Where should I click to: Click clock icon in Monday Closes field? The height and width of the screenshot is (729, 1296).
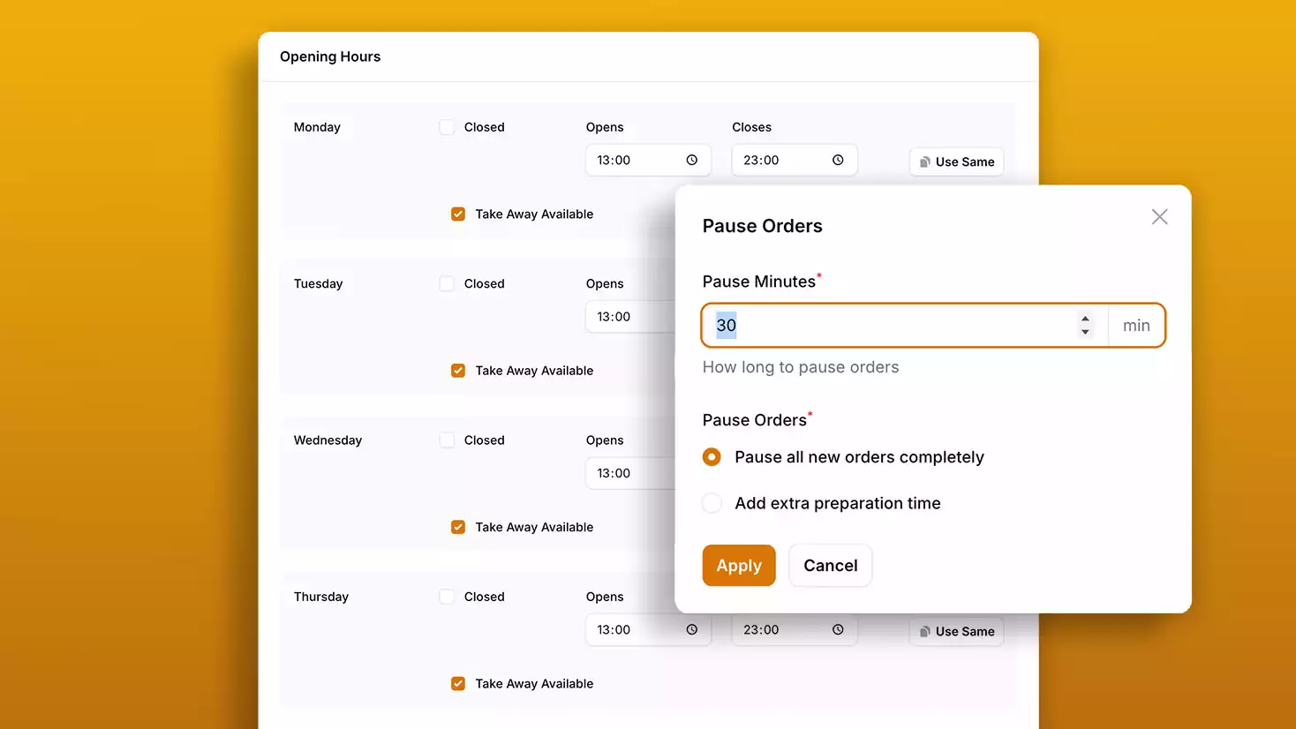pos(838,161)
